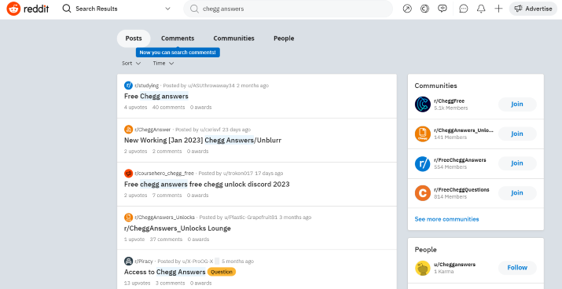Open post 'Access to Chegg Answers'
The height and width of the screenshot is (289, 562).
pos(165,273)
